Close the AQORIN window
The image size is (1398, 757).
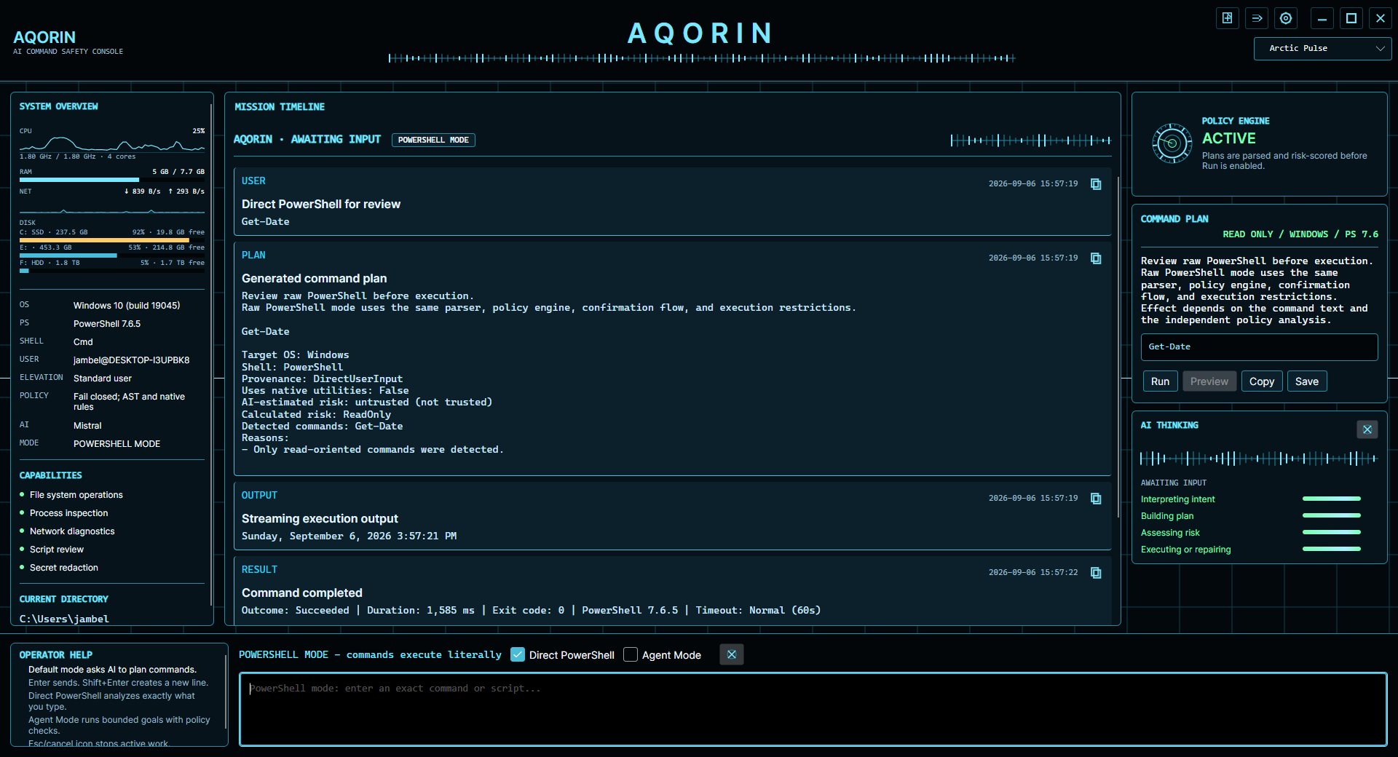tap(1381, 18)
